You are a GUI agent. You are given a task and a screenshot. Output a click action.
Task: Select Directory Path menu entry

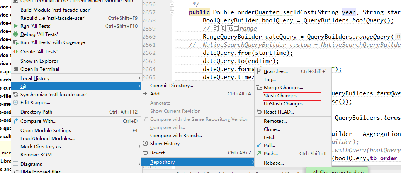point(77,112)
